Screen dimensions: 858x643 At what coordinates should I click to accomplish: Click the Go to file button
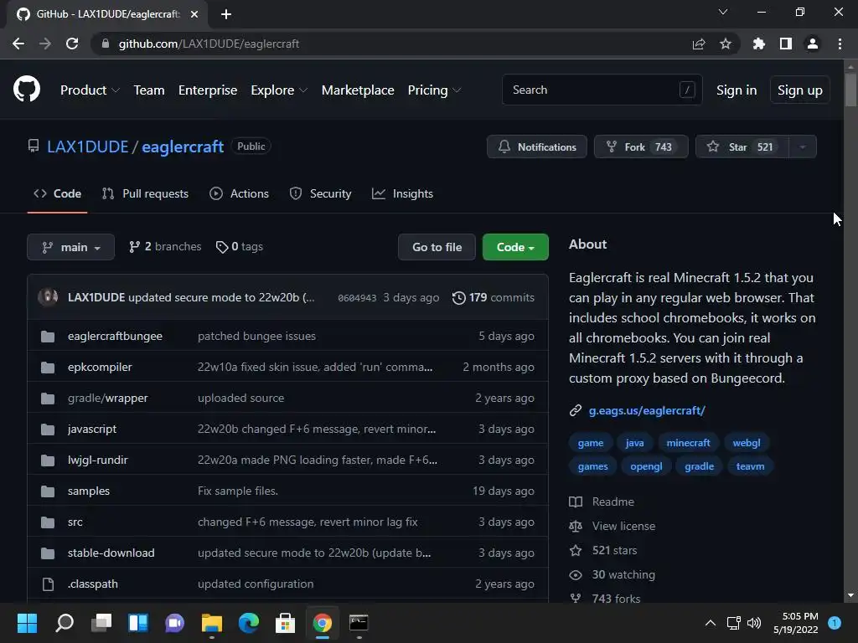pyautogui.click(x=437, y=247)
